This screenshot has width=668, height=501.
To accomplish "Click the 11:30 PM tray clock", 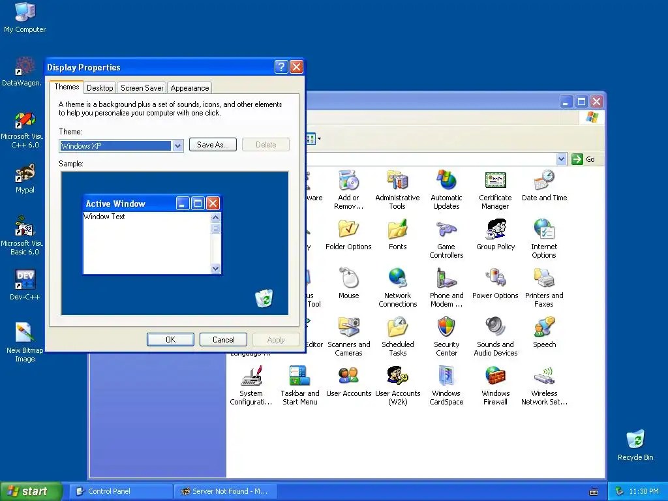I will [644, 491].
